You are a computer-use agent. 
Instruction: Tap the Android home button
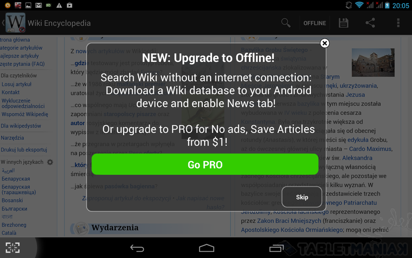coord(206,248)
